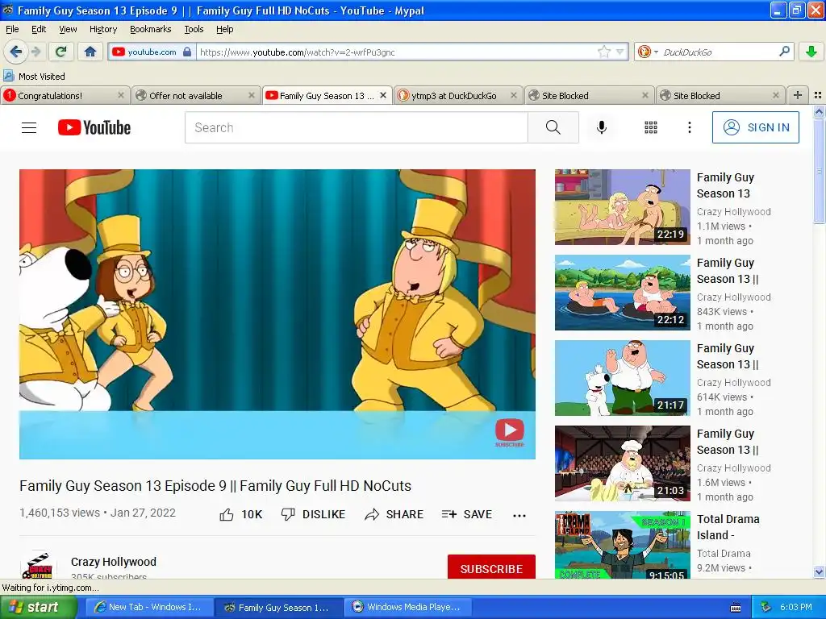
Task: Start voice search with the microphone icon
Action: pos(602,127)
